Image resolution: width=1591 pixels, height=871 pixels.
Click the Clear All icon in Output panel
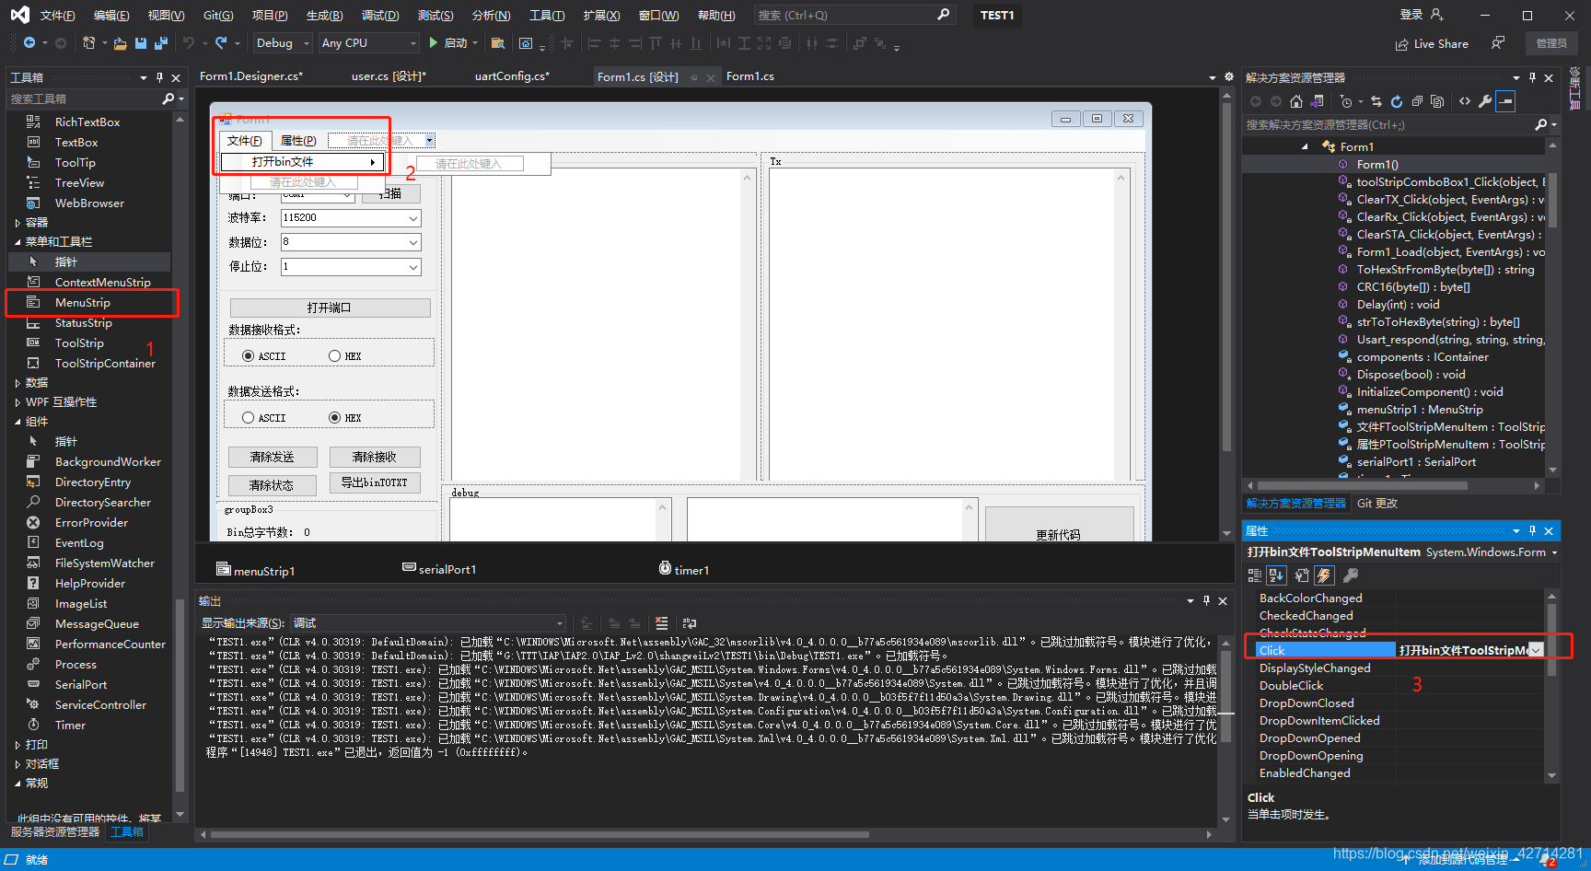coord(661,623)
